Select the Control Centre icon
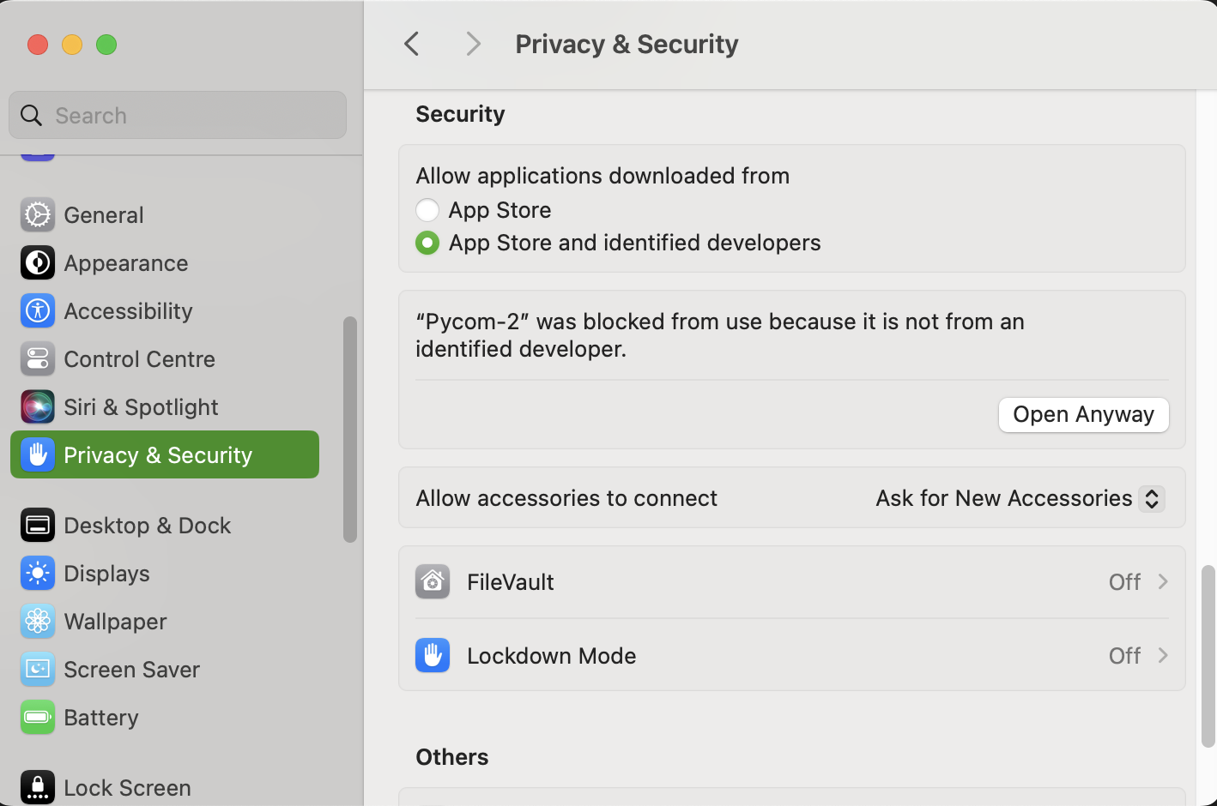This screenshot has width=1217, height=806. tap(38, 359)
